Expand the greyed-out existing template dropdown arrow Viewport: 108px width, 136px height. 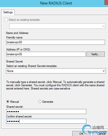tap(103, 26)
